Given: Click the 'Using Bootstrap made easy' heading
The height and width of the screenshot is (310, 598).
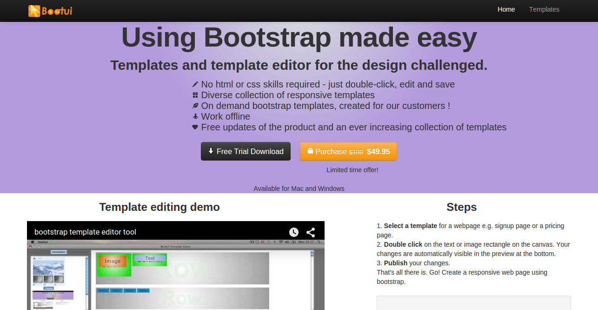Looking at the screenshot, I should (299, 38).
